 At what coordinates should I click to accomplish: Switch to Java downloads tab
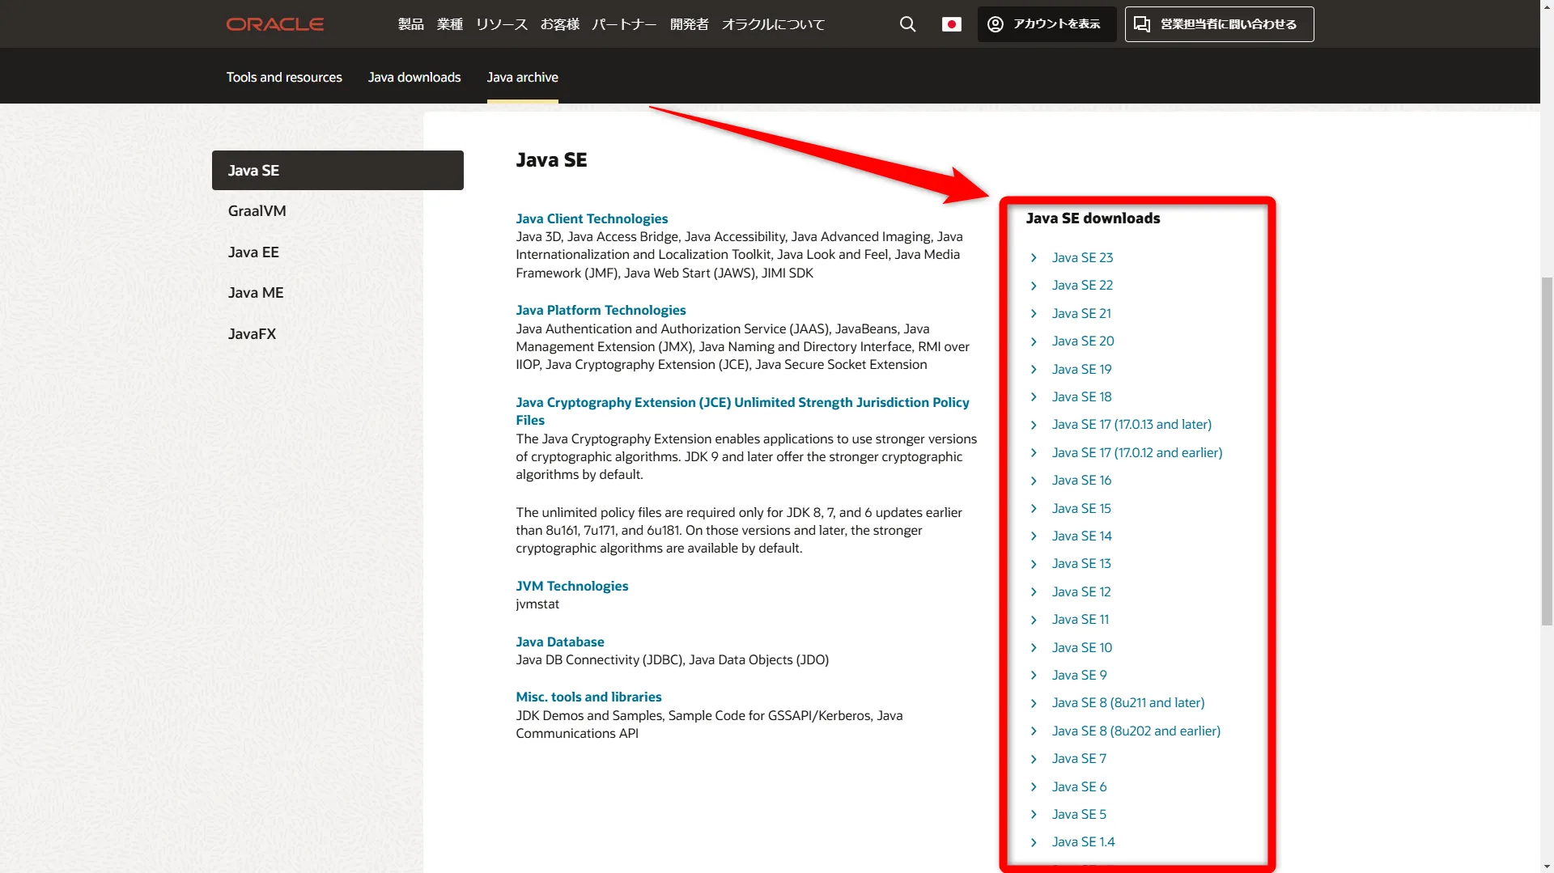(414, 77)
